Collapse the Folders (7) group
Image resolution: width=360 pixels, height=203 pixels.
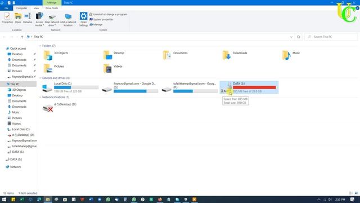point(40,46)
